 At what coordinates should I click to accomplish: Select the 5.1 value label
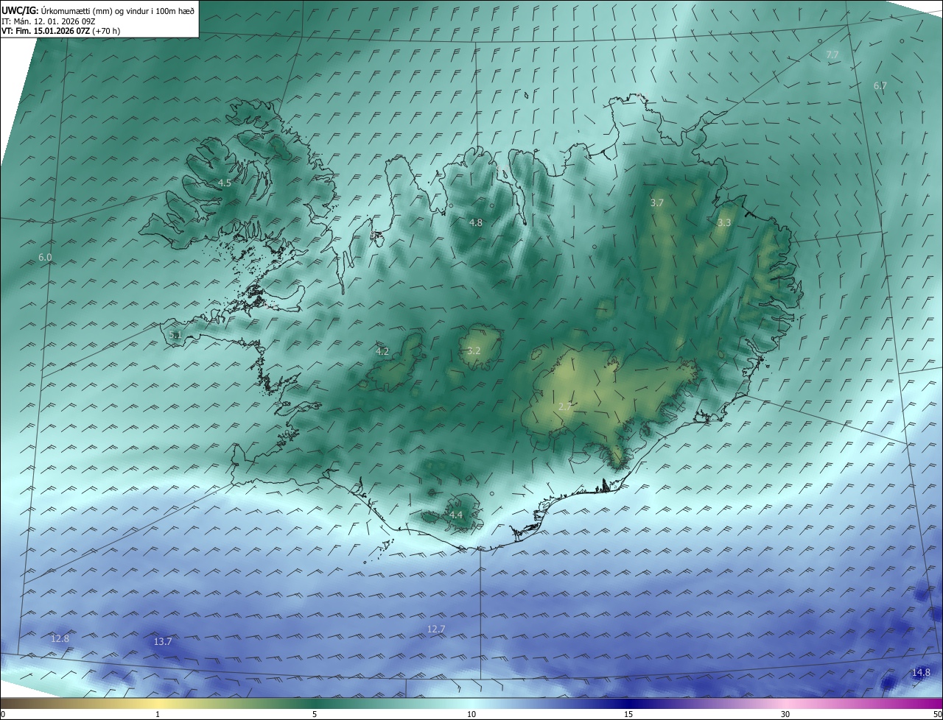click(x=175, y=335)
